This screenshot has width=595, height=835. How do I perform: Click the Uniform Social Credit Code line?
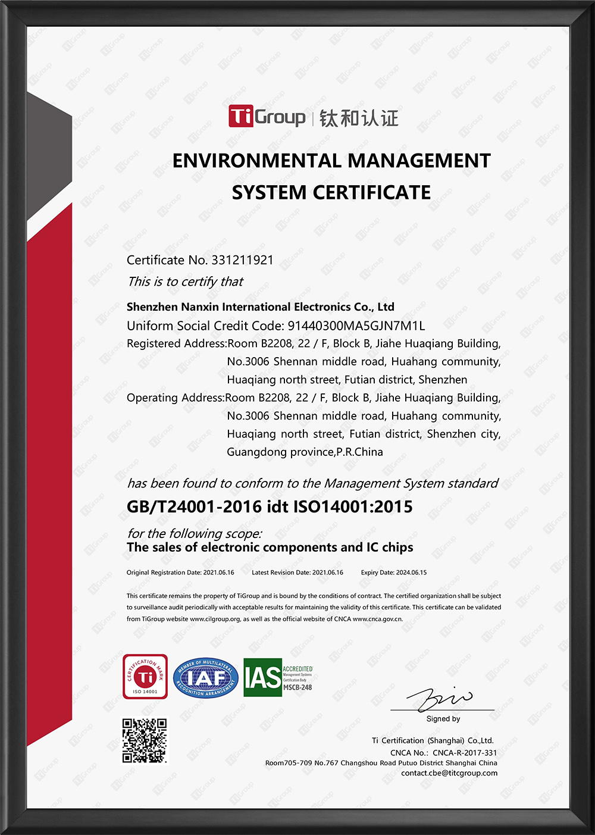[x=276, y=326]
